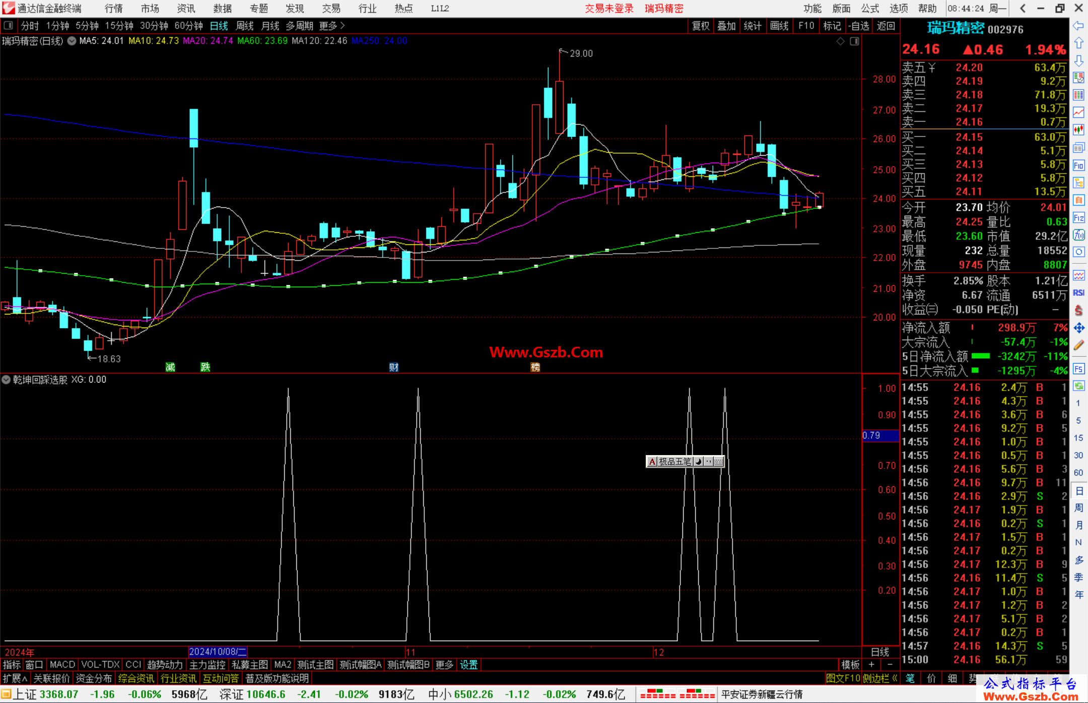The image size is (1088, 703).
Task: Click the panel layout icon at chart top-right
Action: point(854,41)
